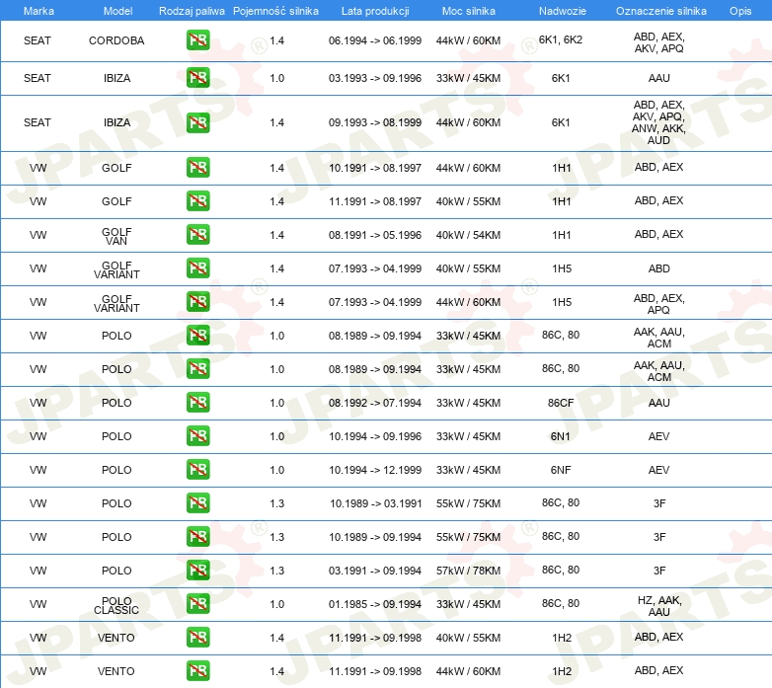Click fuel icon in POLO 6N1 row
This screenshot has width=772, height=688.
[197, 436]
